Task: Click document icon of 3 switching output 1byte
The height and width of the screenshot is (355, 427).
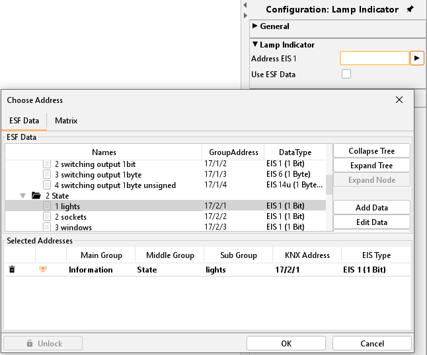Action: [47, 175]
